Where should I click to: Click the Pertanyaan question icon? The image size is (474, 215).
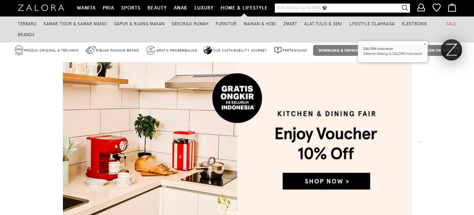coord(278,50)
